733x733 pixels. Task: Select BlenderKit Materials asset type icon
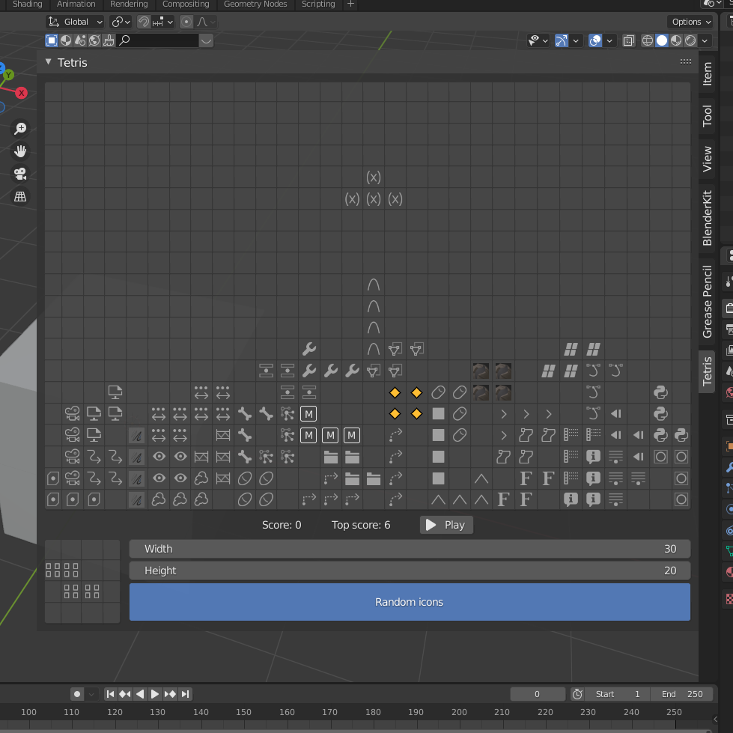(66, 40)
